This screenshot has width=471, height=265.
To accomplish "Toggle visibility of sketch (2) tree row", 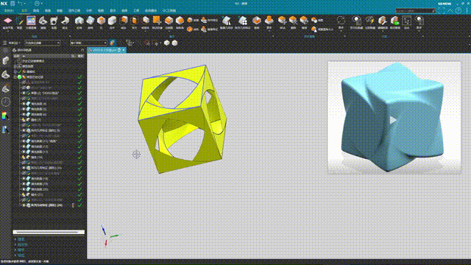I will coord(24,93).
